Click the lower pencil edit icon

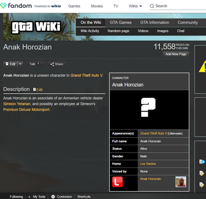click(x=202, y=185)
